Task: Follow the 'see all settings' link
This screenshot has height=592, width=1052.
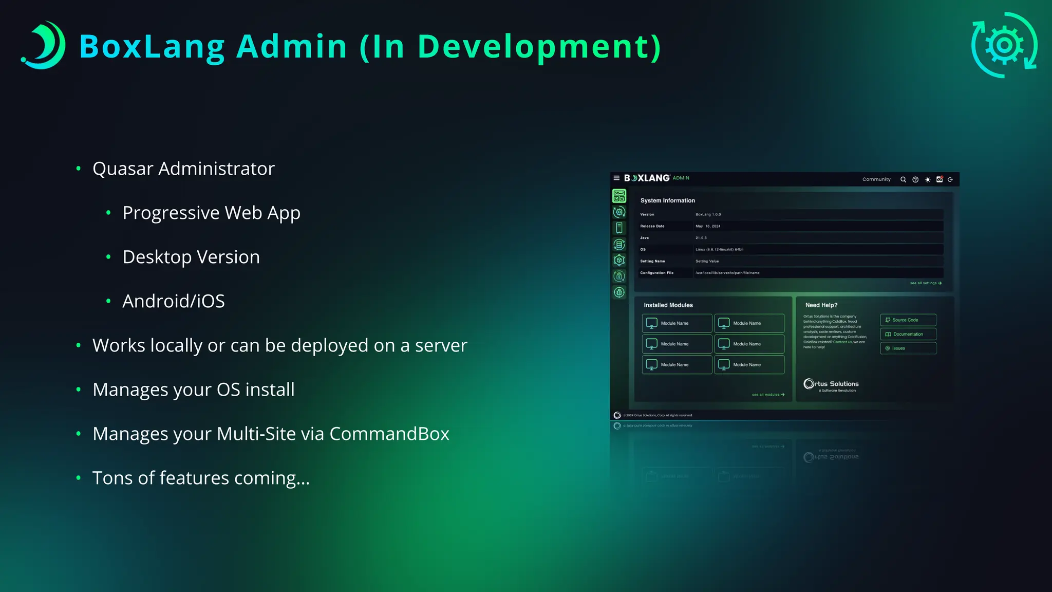Action: [x=926, y=283]
